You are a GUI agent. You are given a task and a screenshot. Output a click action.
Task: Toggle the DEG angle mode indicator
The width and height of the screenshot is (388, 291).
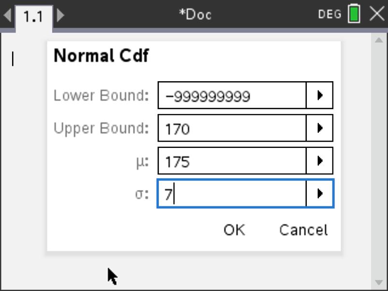pos(330,15)
